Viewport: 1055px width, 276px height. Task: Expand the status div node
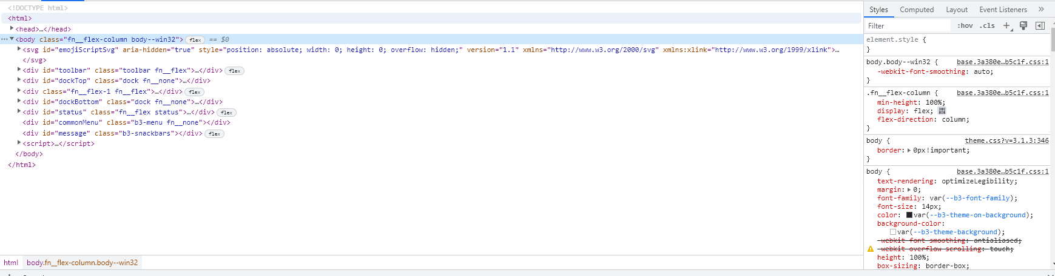(19, 111)
